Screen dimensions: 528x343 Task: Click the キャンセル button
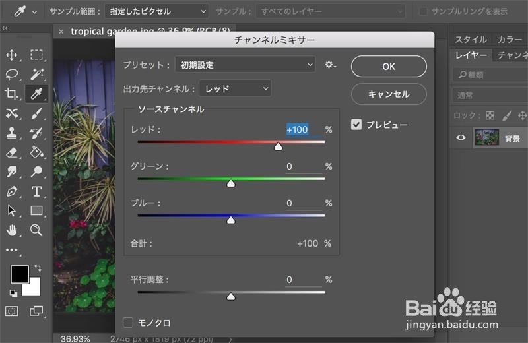(x=389, y=94)
